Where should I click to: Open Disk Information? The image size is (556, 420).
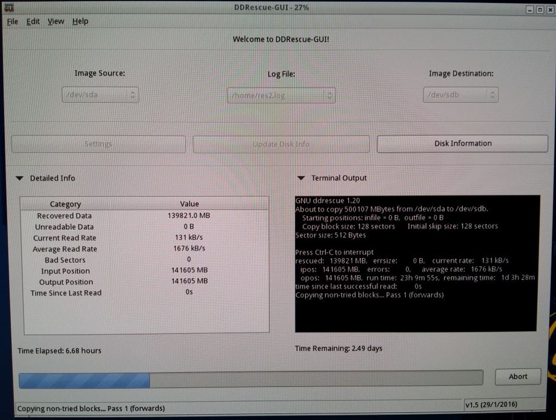[x=463, y=144]
